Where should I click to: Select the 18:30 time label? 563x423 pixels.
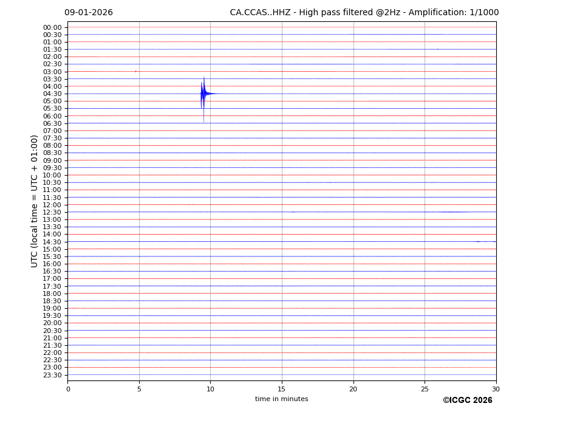click(x=52, y=301)
